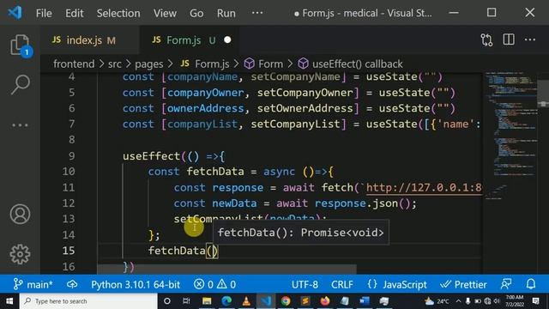Open the Selection menu
Screen dimensions: 549x309
(118, 14)
